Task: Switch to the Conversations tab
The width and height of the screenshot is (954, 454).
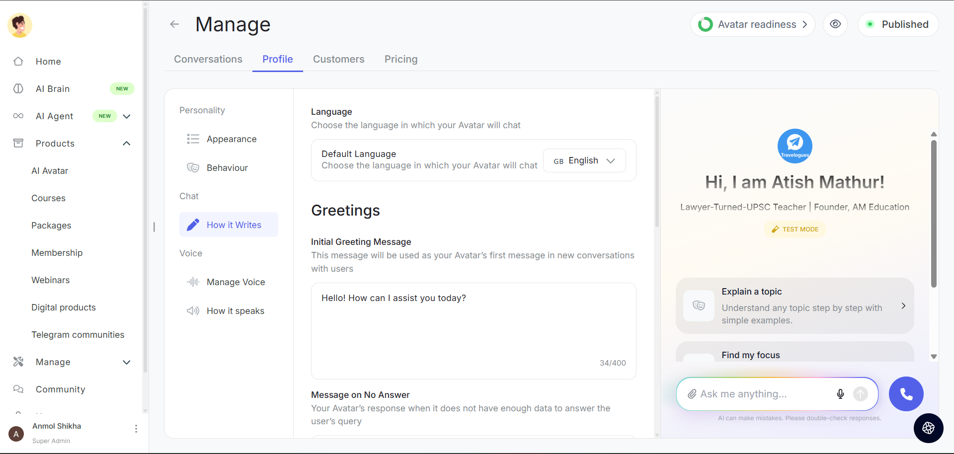Action: tap(208, 59)
